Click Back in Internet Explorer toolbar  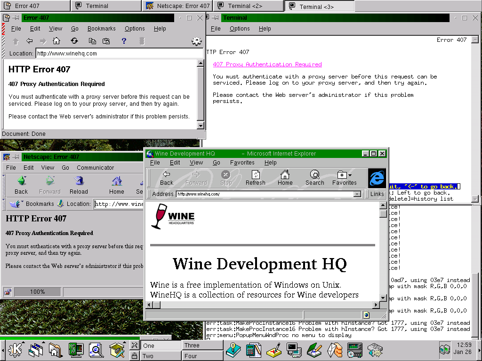(x=167, y=178)
